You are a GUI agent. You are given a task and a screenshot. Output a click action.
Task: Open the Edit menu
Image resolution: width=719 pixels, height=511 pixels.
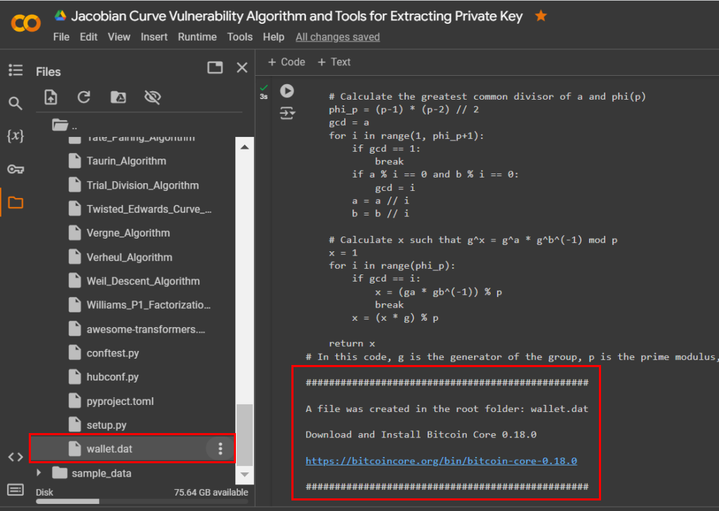[88, 37]
